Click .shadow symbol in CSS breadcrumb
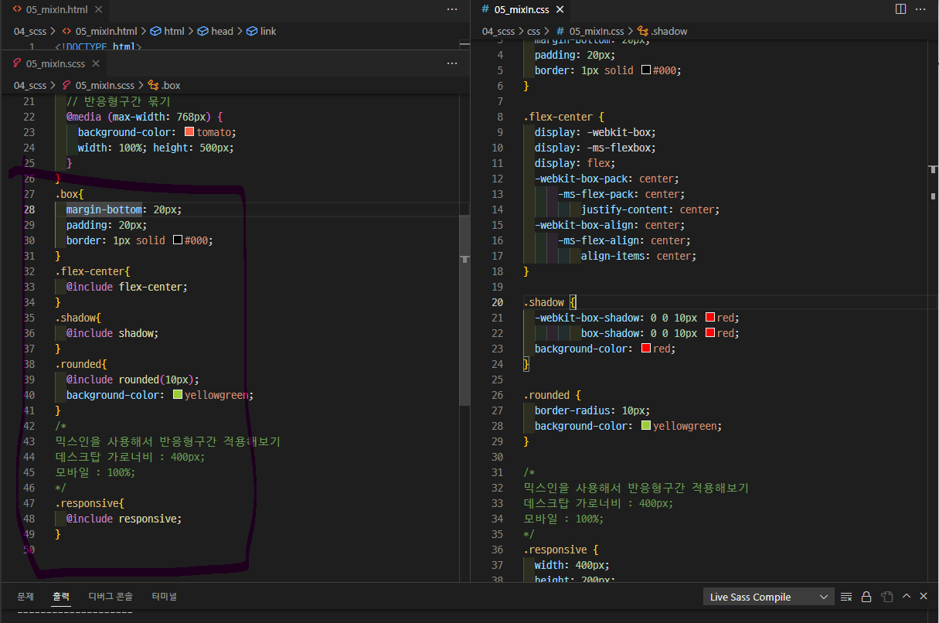 tap(662, 32)
